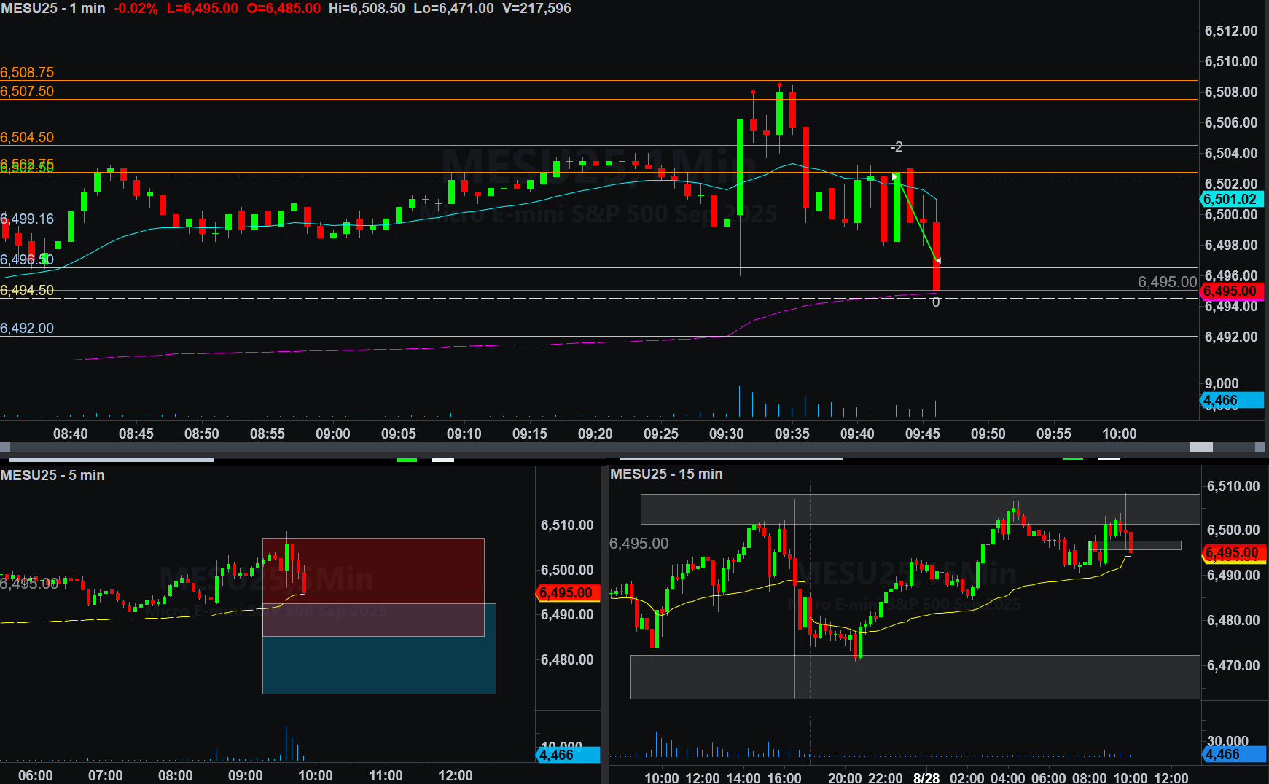Click the right arrow of the 1 min chart scrollbar
The height and width of the screenshot is (784, 1269).
click(1260, 447)
